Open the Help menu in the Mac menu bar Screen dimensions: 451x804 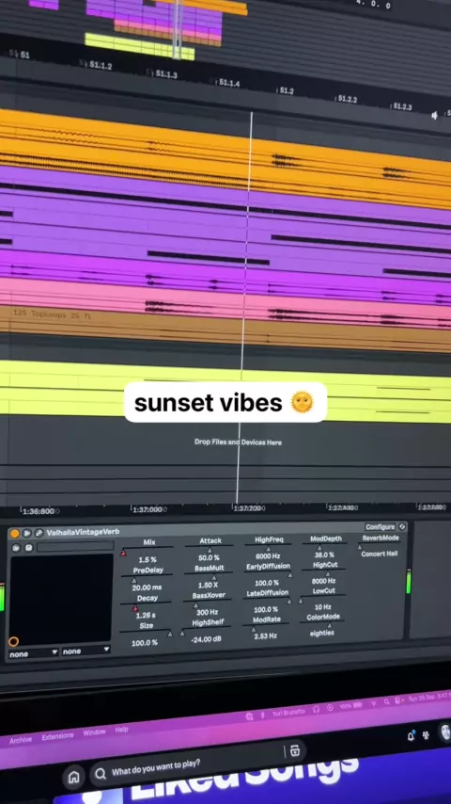coord(121,729)
